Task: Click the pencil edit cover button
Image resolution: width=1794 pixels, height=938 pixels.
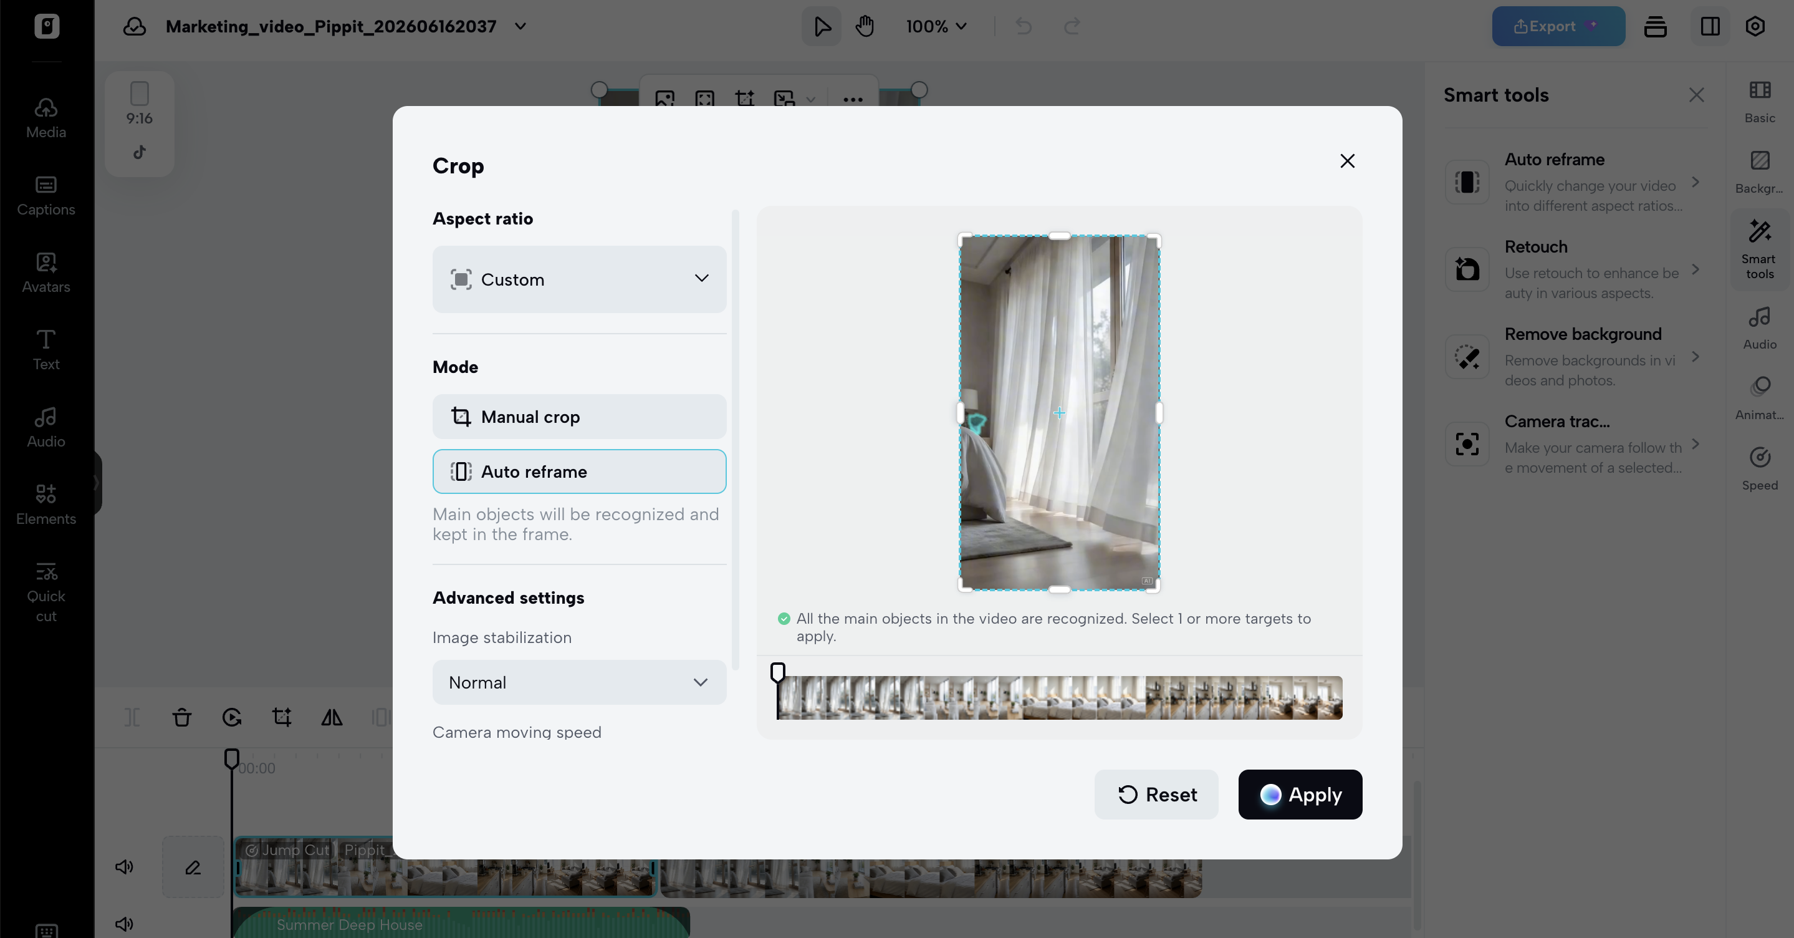Action: tap(193, 867)
